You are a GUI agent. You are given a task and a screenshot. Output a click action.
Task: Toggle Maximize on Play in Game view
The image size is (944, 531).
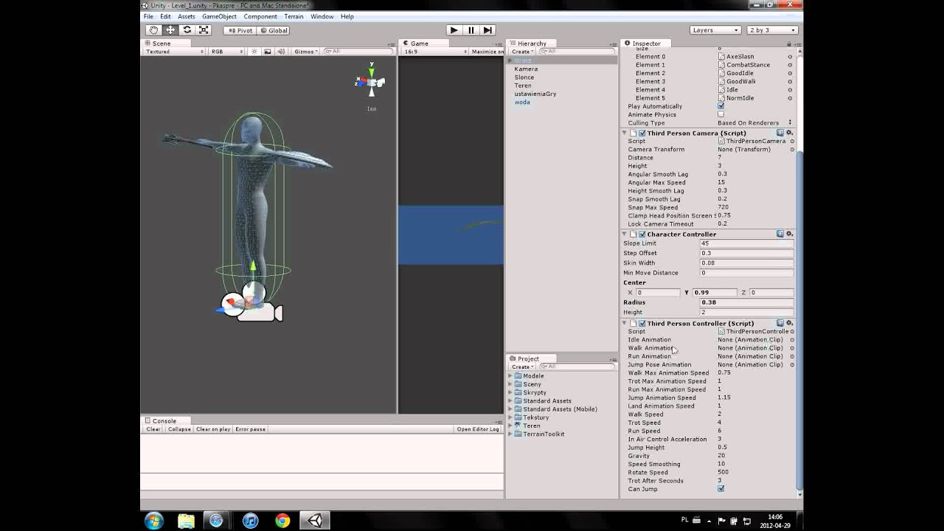click(x=487, y=52)
